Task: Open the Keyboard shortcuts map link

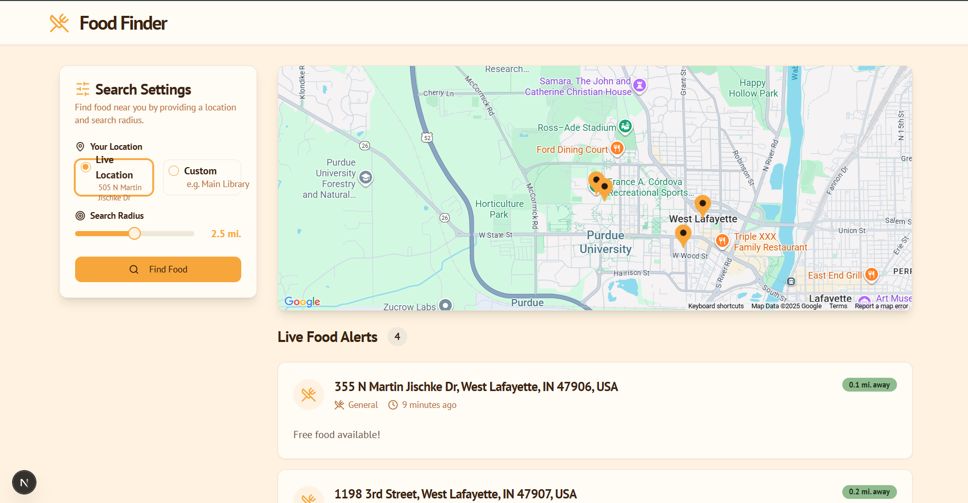Action: pyautogui.click(x=716, y=306)
